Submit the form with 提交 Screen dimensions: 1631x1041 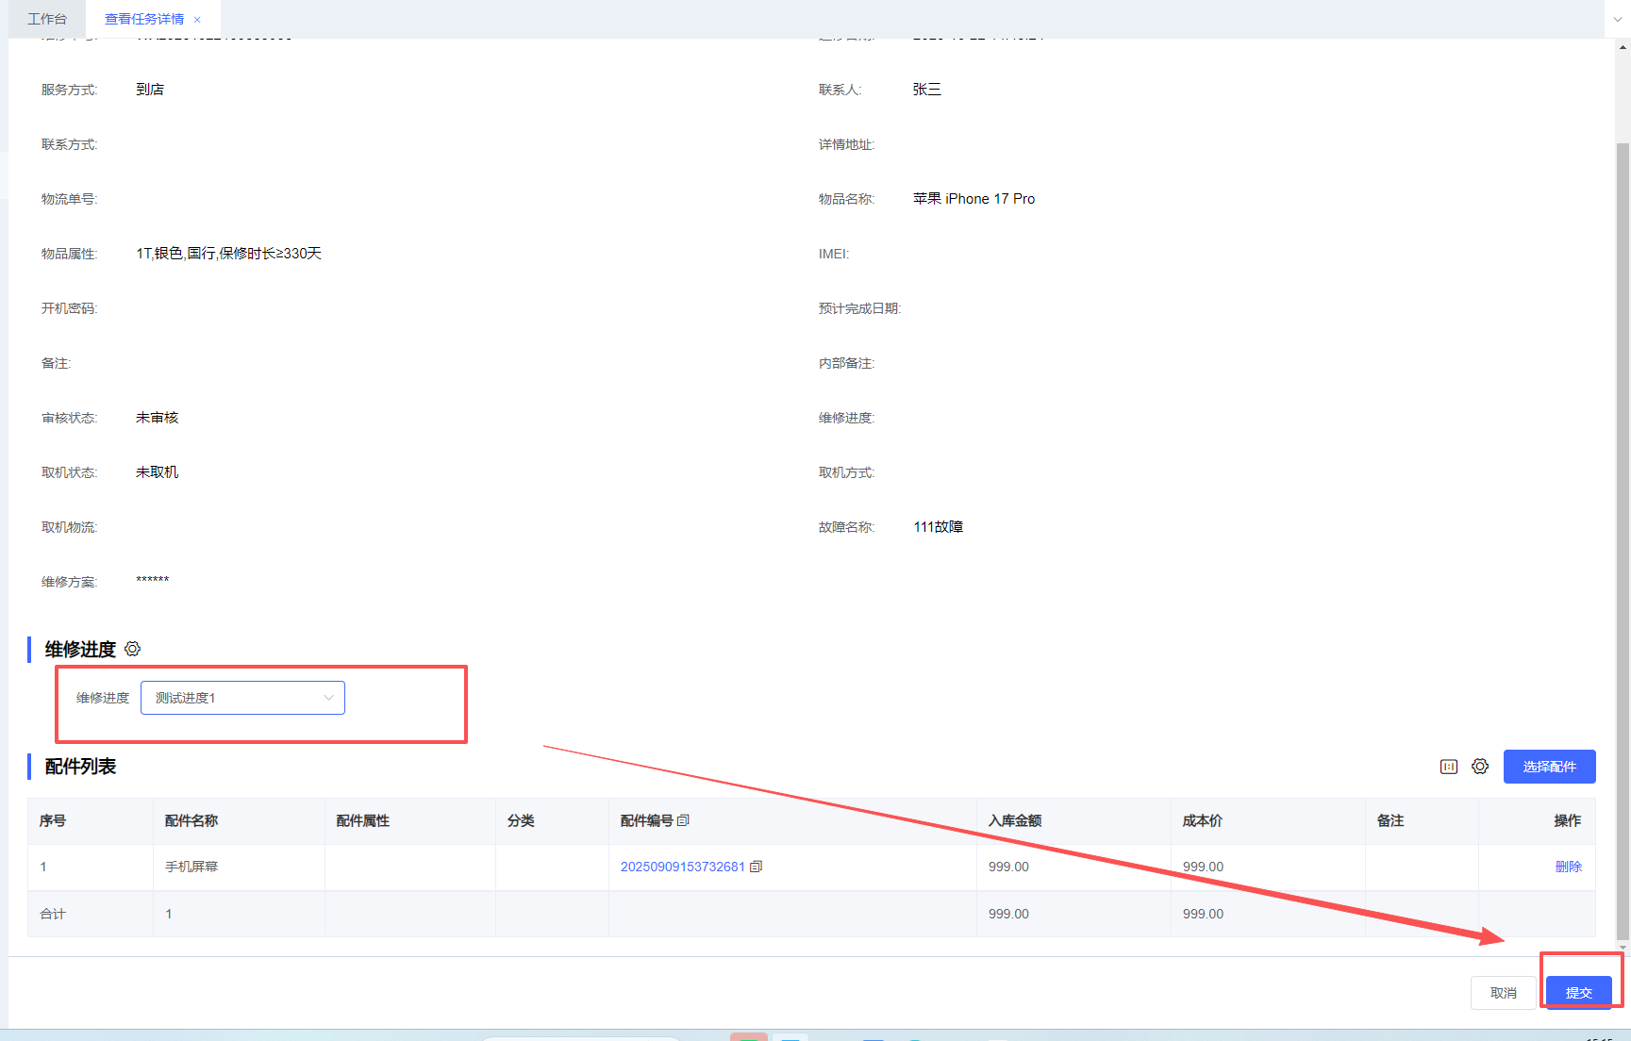pos(1578,993)
